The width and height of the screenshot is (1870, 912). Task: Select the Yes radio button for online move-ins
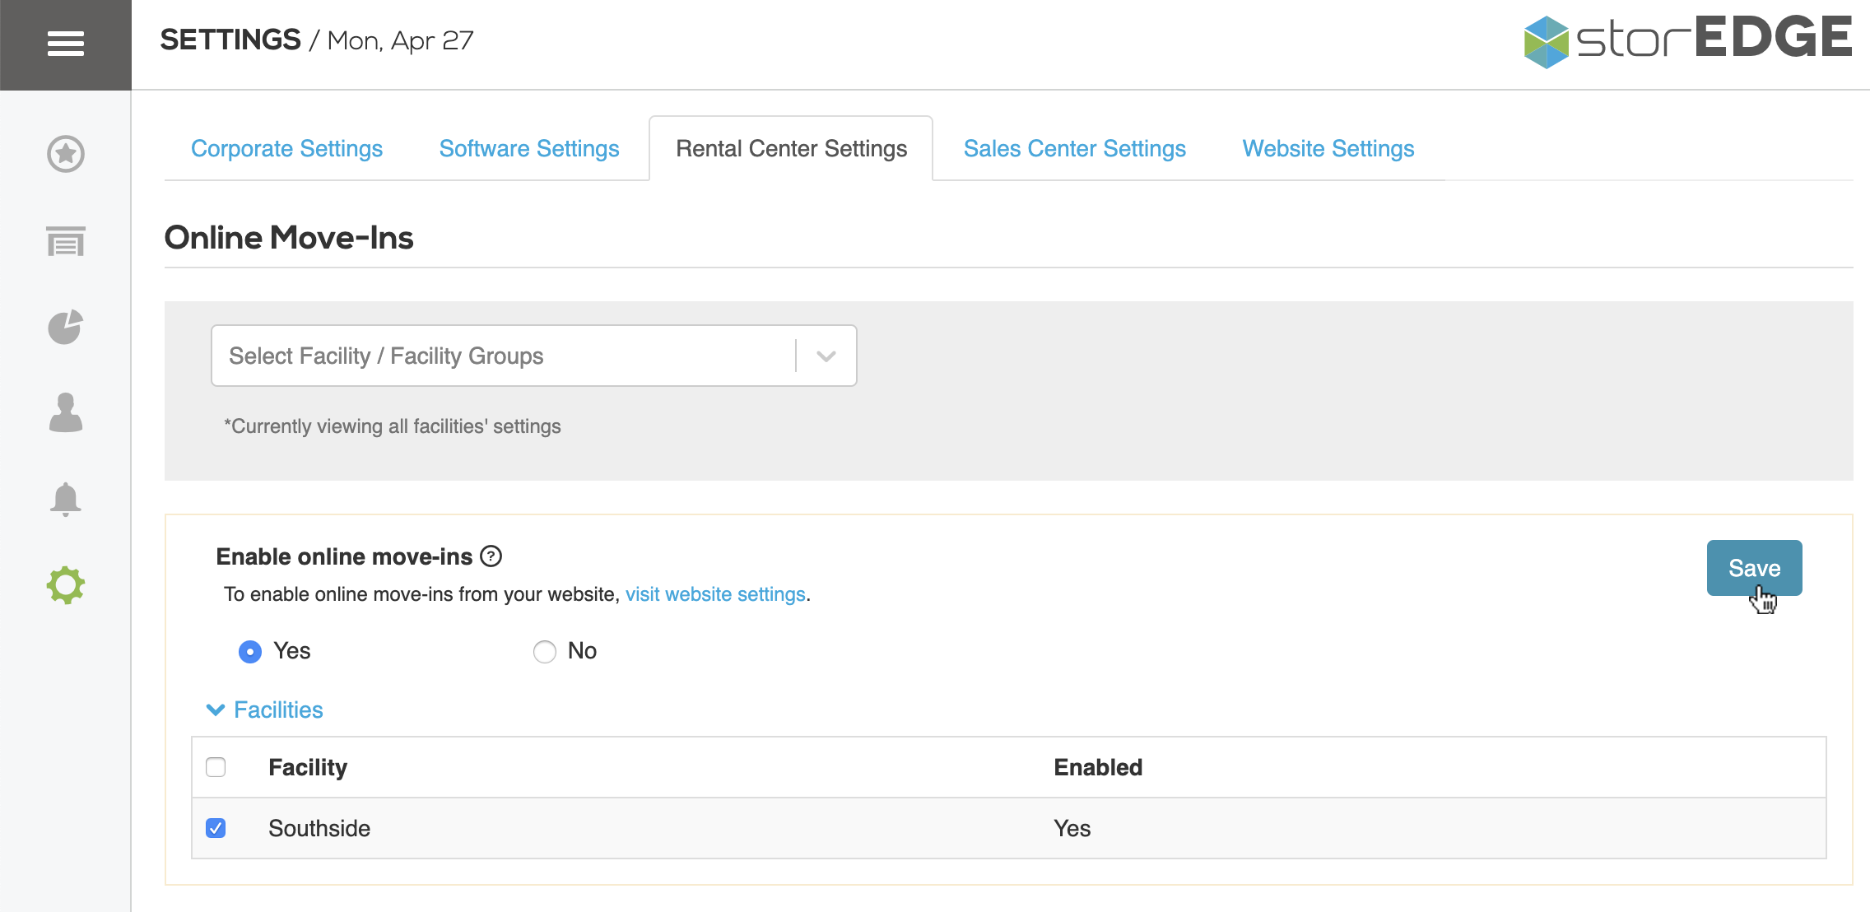[x=249, y=651]
